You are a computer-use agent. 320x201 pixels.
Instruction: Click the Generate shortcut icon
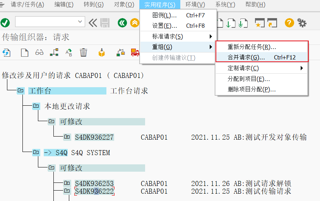click(272, 23)
